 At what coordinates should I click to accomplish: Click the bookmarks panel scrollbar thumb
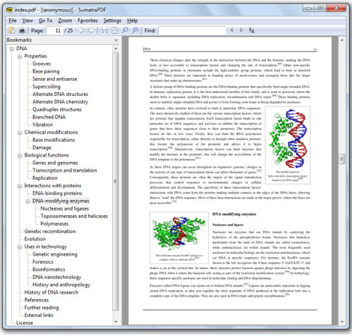pyautogui.click(x=115, y=181)
